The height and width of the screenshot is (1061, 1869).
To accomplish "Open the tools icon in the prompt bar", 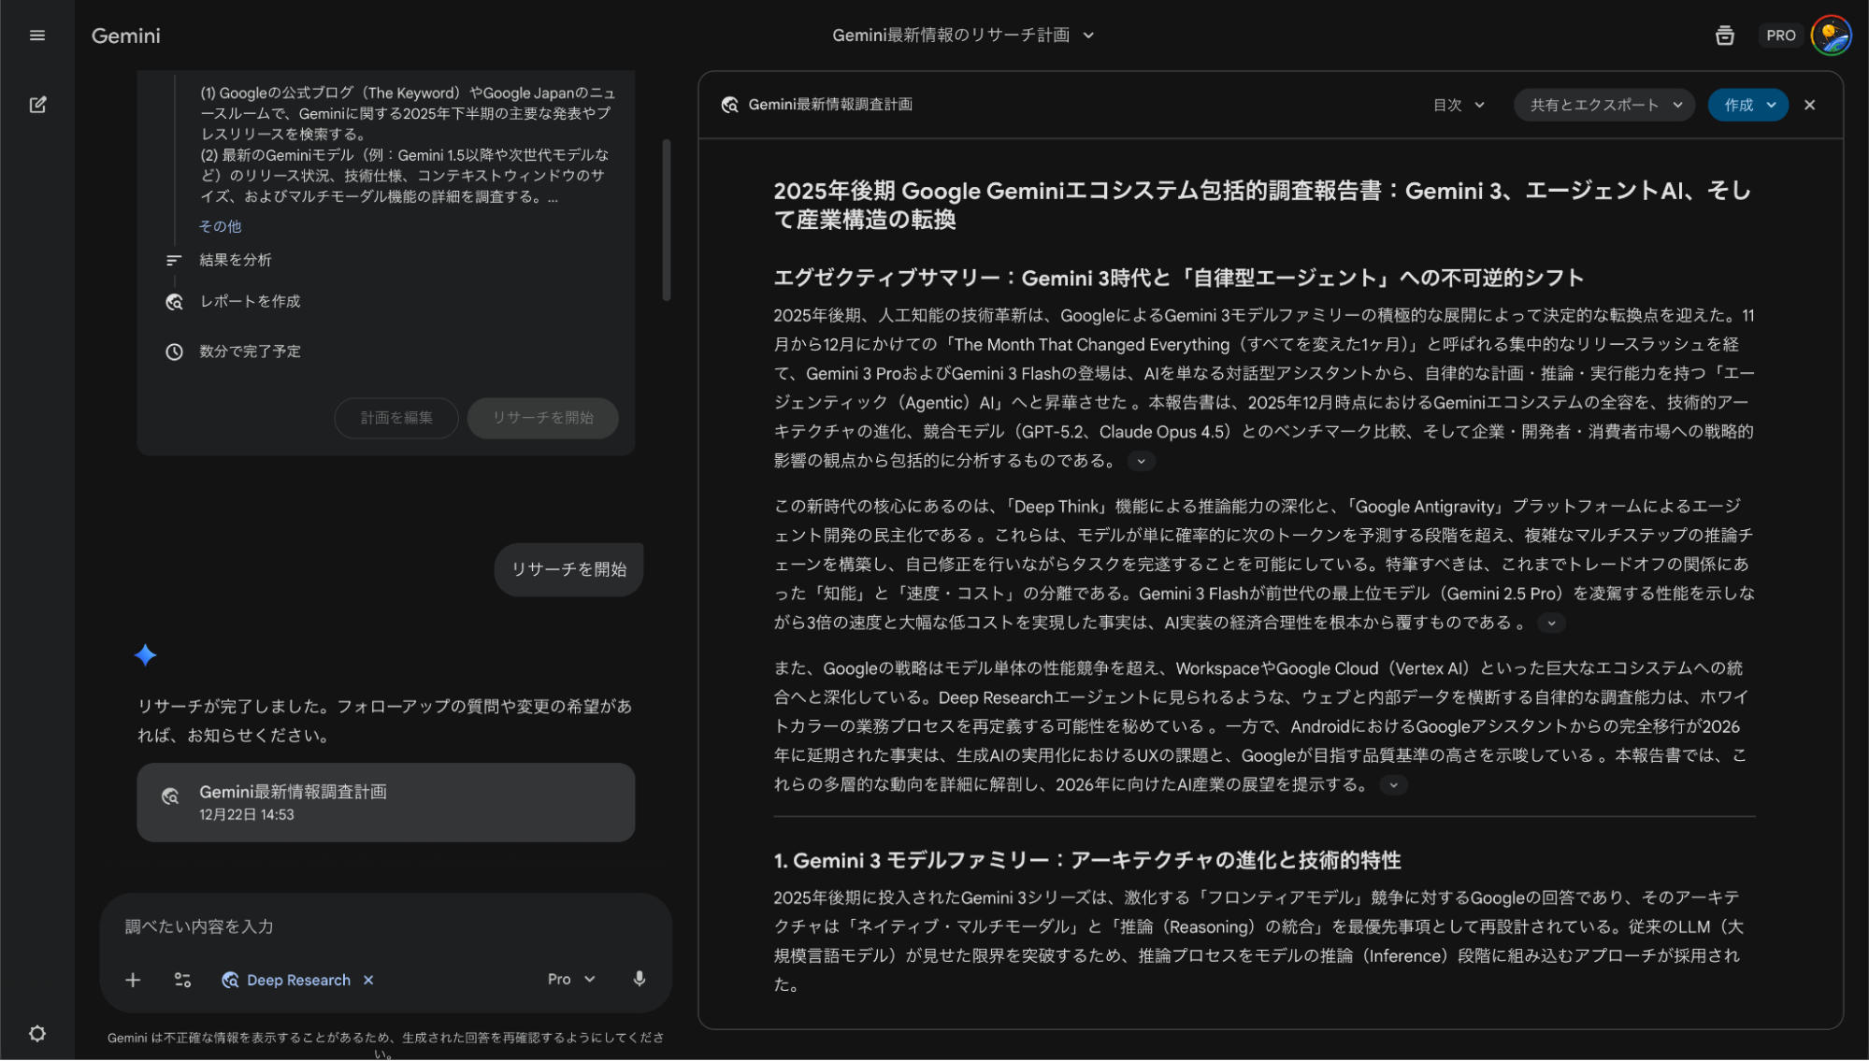I will pos(182,979).
